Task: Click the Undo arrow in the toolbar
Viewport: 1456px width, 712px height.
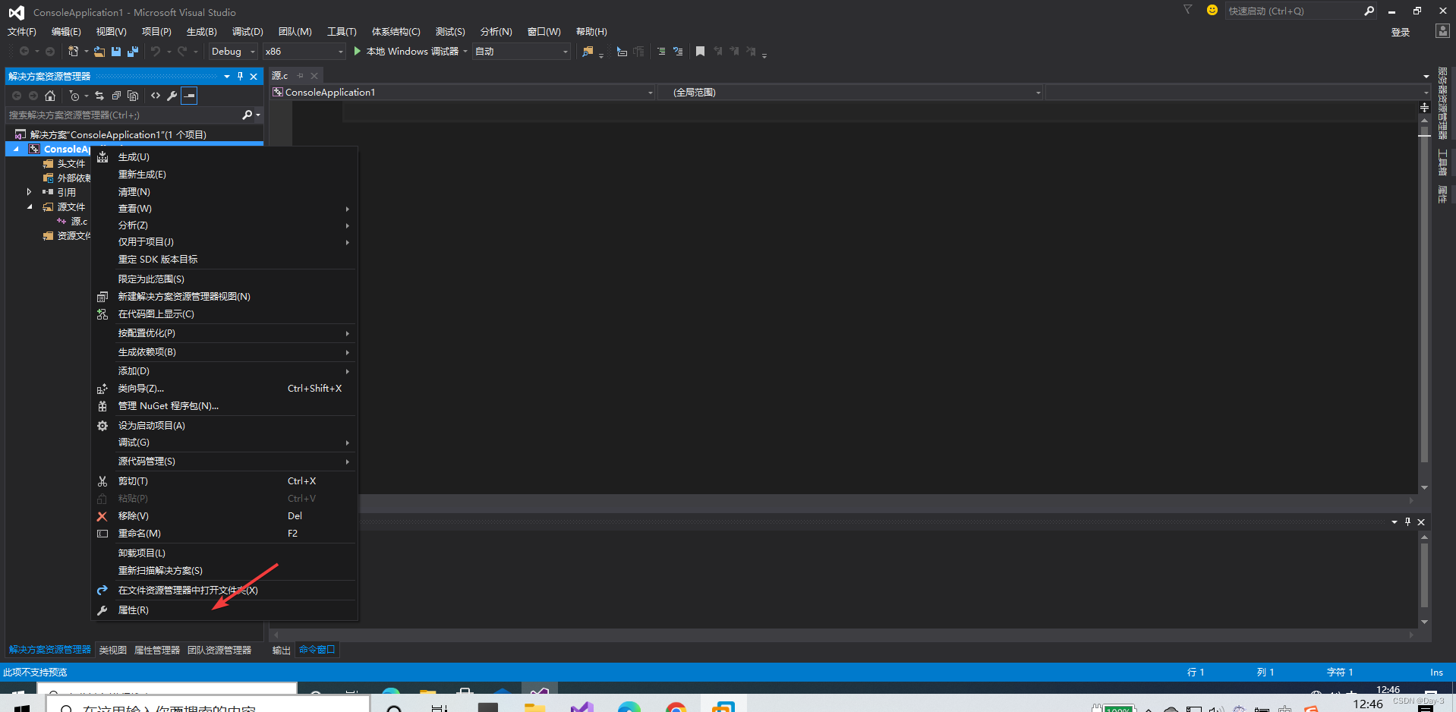Action: coord(156,52)
